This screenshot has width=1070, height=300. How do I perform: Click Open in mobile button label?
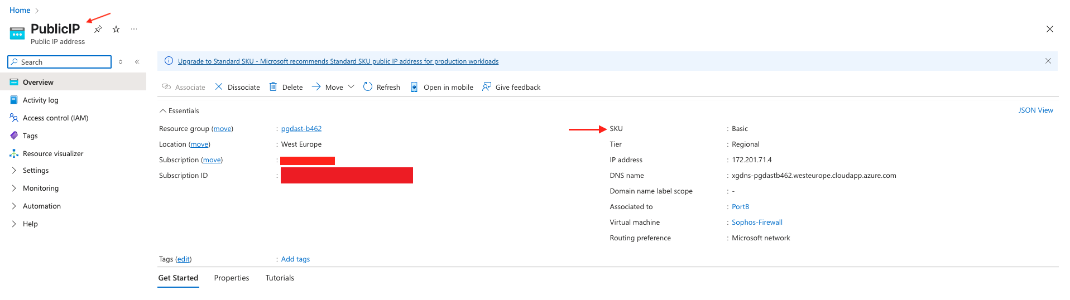448,87
